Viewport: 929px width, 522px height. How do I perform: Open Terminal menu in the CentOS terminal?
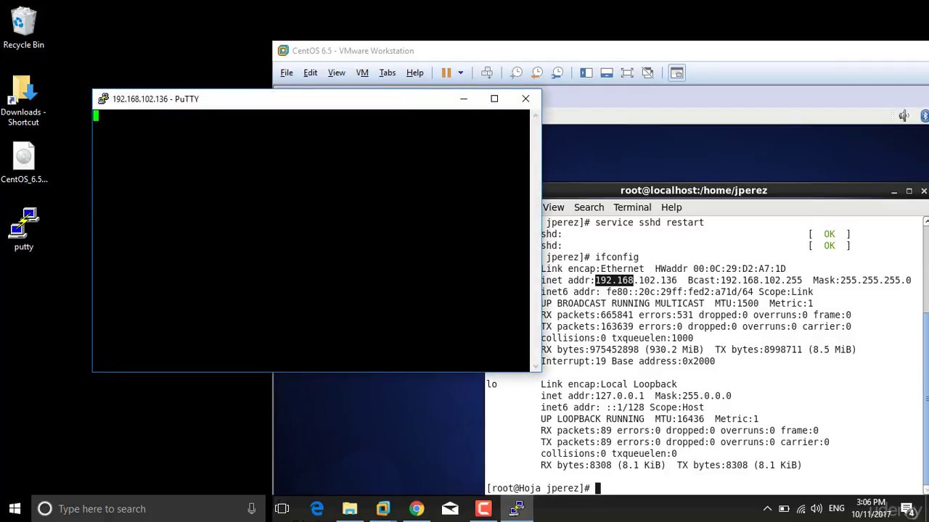632,207
